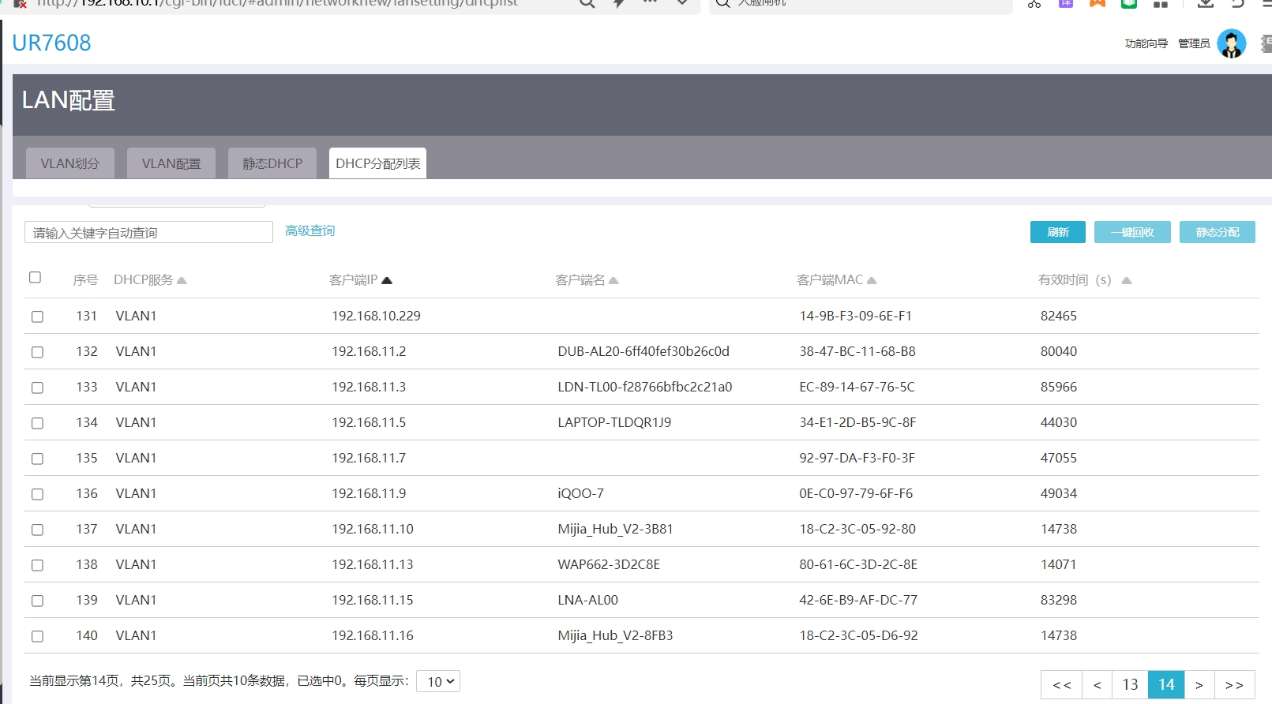Click the keyword search input field

point(148,232)
